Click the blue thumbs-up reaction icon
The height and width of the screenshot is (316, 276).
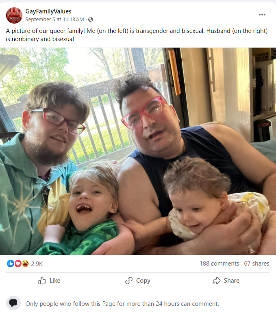click(x=11, y=264)
